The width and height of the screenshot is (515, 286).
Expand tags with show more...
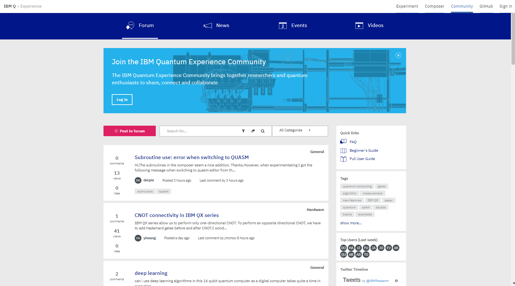(x=351, y=223)
